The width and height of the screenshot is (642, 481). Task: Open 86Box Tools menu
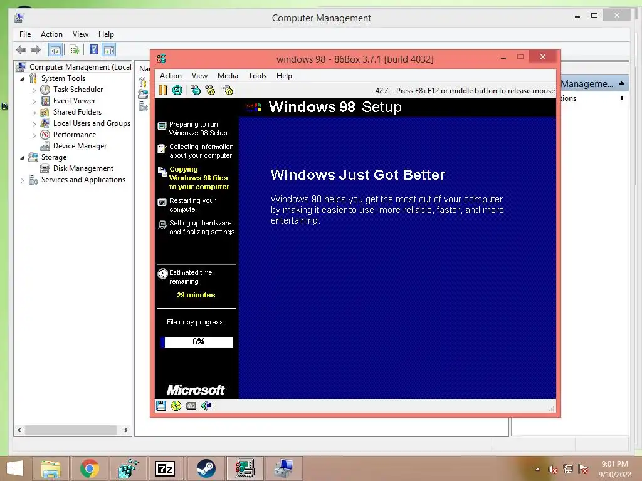coord(257,76)
